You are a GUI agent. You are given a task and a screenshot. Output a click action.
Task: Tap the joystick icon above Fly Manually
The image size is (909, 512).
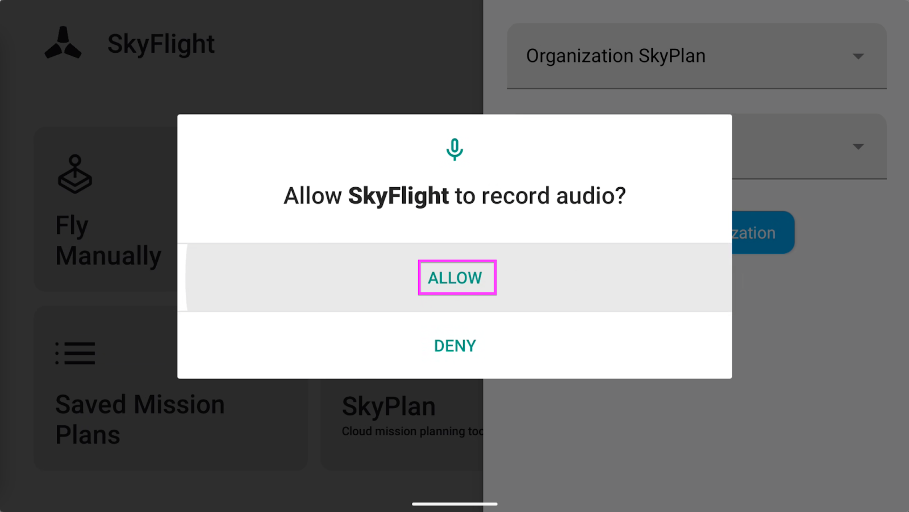74,174
